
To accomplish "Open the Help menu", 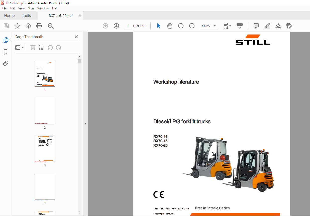I will coord(55,8).
